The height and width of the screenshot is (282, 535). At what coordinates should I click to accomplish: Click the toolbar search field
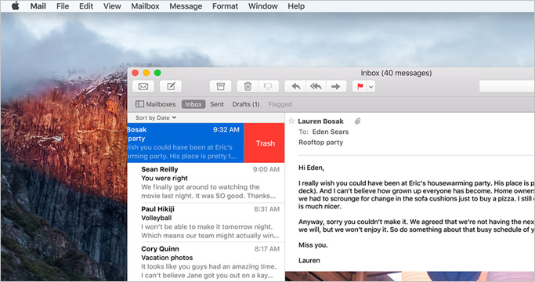507,86
